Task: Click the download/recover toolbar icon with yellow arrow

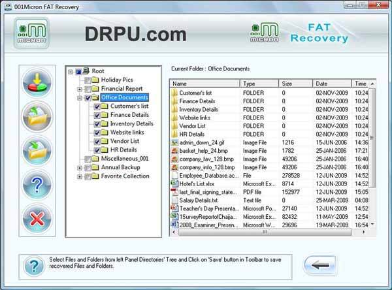Action: pyautogui.click(x=37, y=82)
